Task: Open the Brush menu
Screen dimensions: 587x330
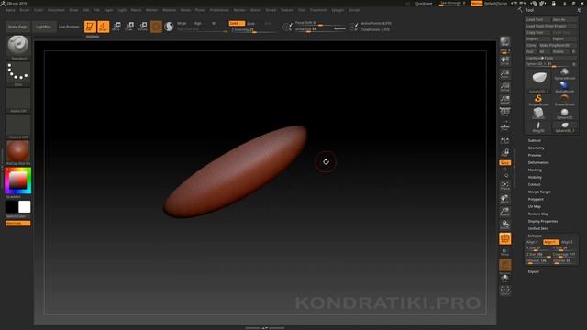Action: click(25, 10)
